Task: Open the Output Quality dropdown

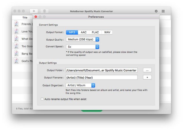Action: (x=83, y=39)
